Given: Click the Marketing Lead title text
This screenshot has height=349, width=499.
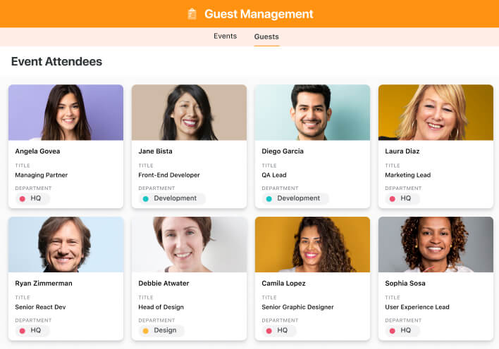Looking at the screenshot, I should [x=407, y=175].
